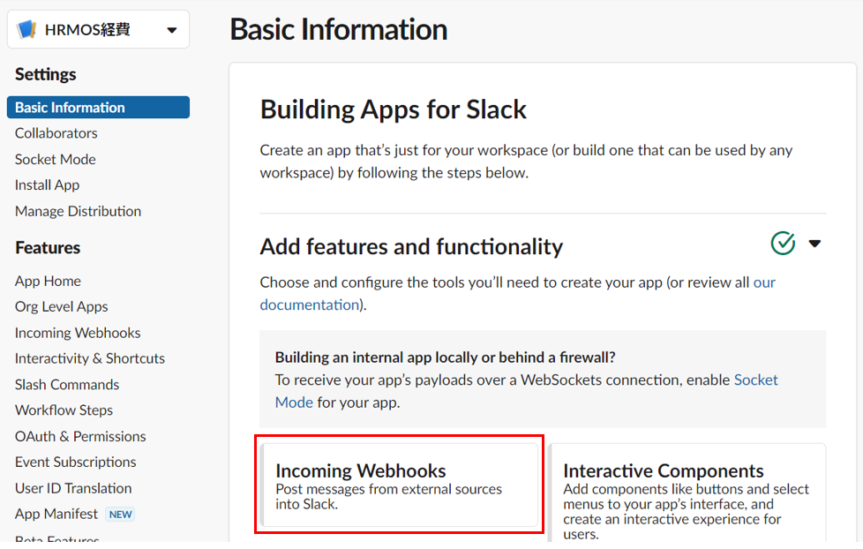The image size is (863, 549).
Task: Open Incoming Webhooks in the sidebar
Action: (x=78, y=333)
